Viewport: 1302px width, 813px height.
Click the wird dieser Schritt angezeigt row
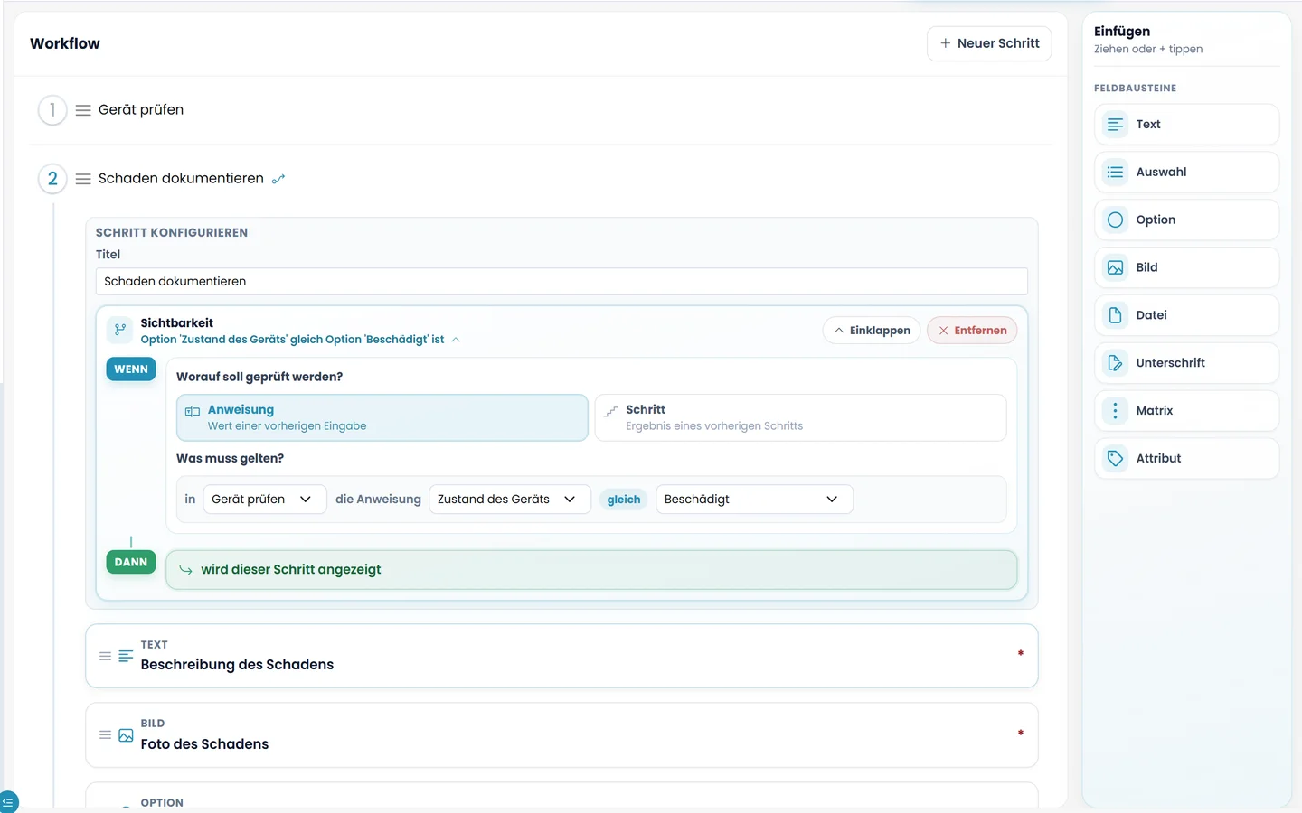[591, 570]
